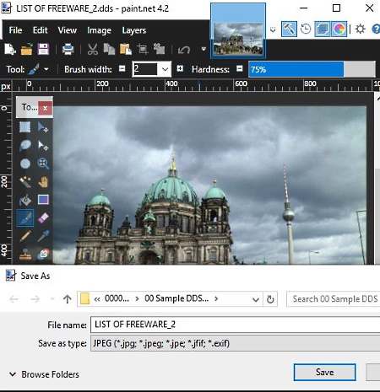Open the File menu
The height and width of the screenshot is (392, 380).
[x=15, y=30]
